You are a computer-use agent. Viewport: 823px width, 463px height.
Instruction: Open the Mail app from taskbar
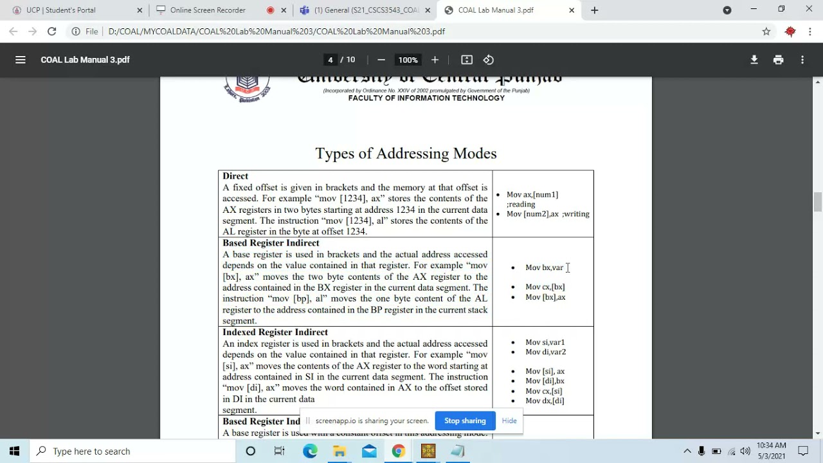(369, 451)
